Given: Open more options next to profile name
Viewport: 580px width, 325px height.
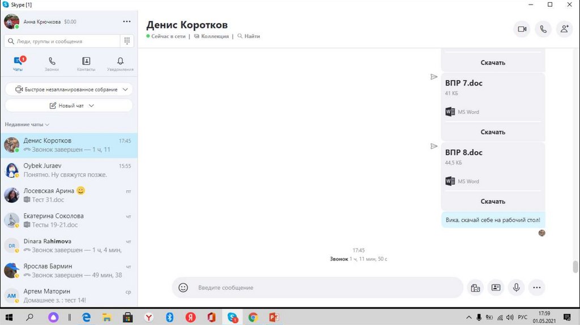Looking at the screenshot, I should click(x=127, y=22).
